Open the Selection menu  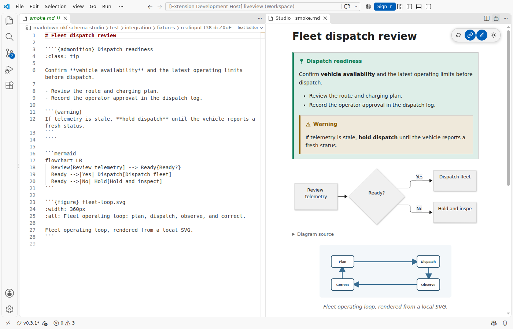pyautogui.click(x=56, y=7)
